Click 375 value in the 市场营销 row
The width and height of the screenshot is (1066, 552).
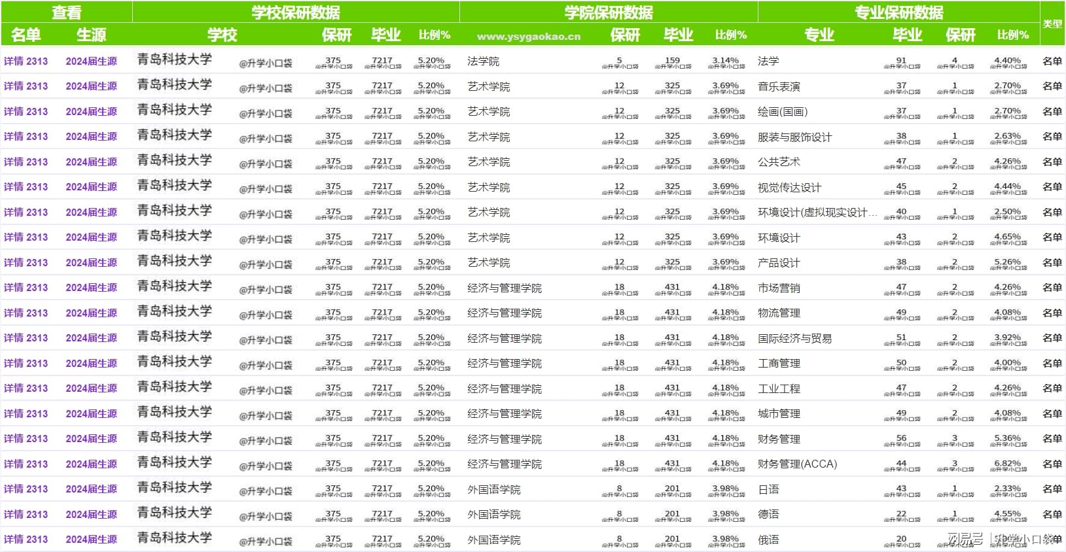point(333,286)
